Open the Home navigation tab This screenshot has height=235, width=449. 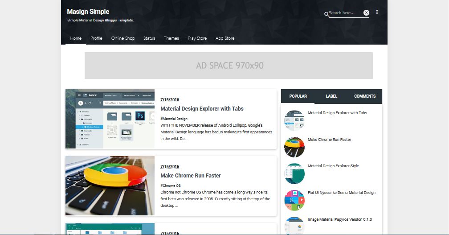(76, 38)
